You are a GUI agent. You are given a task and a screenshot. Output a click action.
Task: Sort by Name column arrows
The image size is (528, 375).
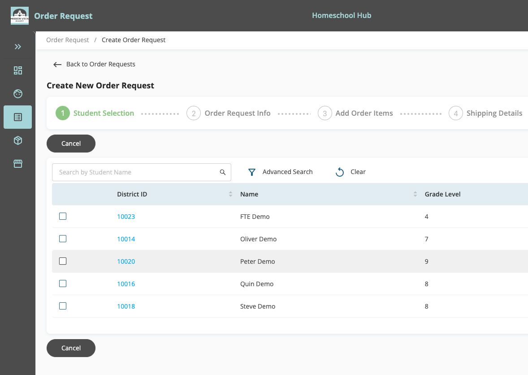[x=415, y=194]
